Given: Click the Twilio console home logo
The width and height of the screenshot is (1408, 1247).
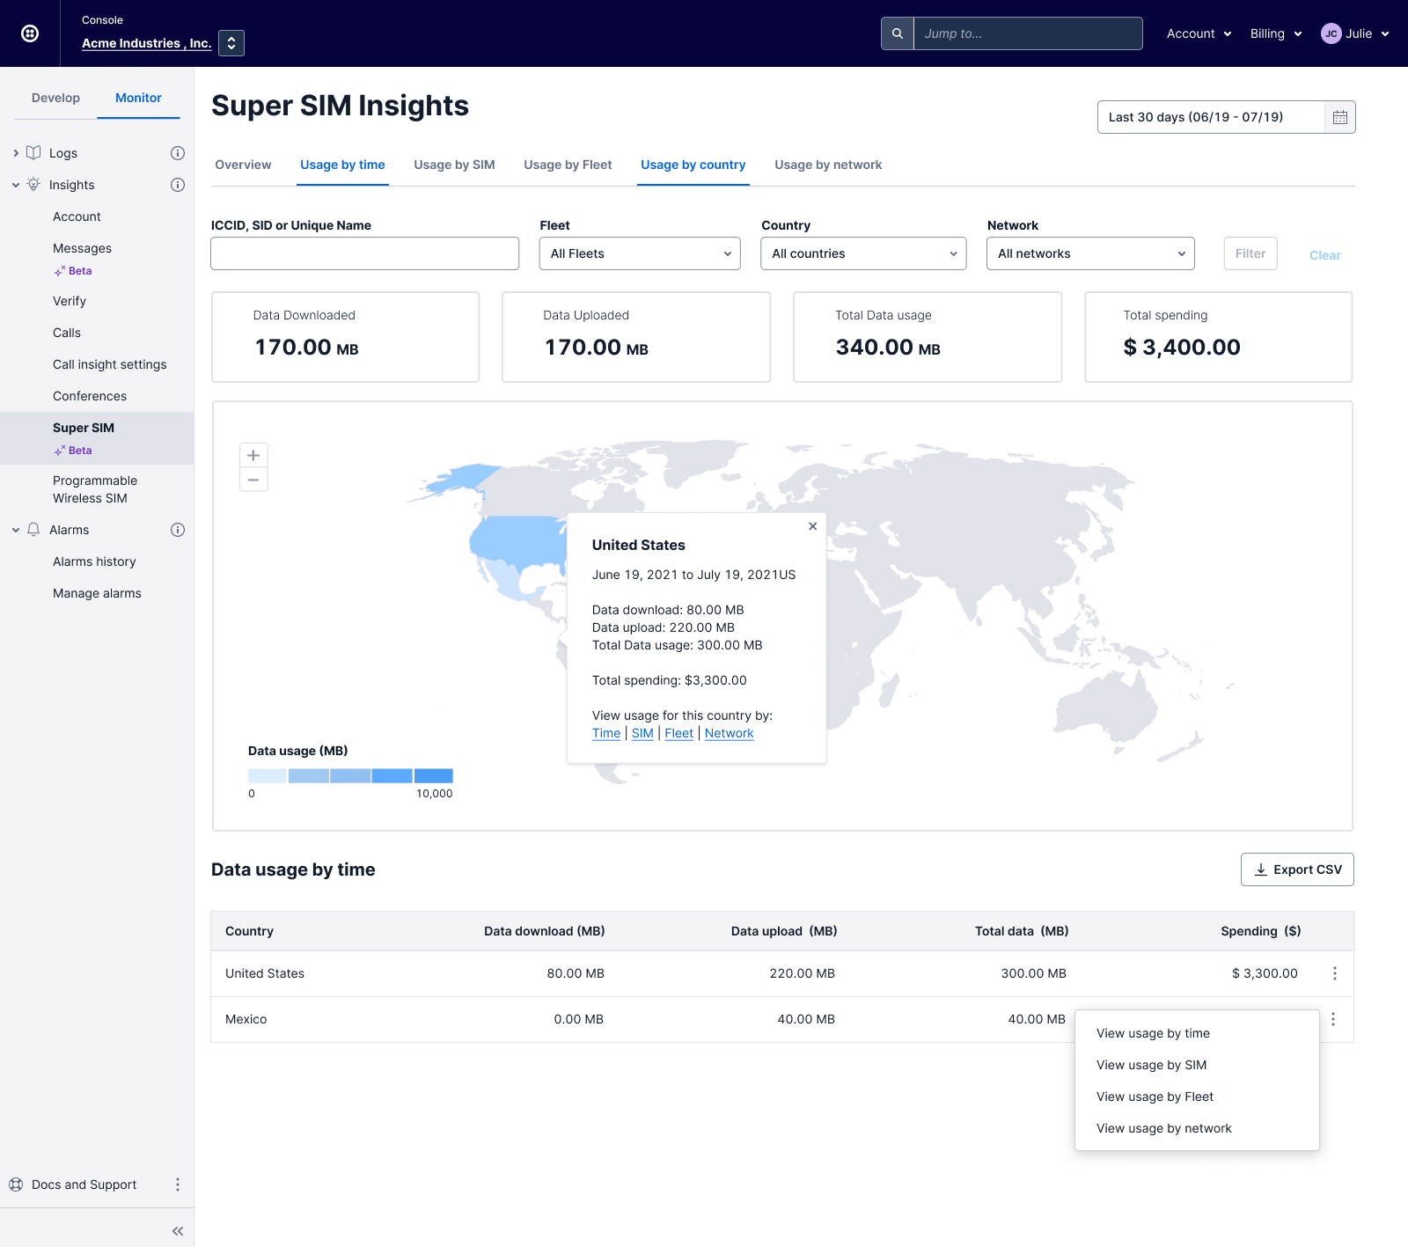Looking at the screenshot, I should (x=30, y=33).
